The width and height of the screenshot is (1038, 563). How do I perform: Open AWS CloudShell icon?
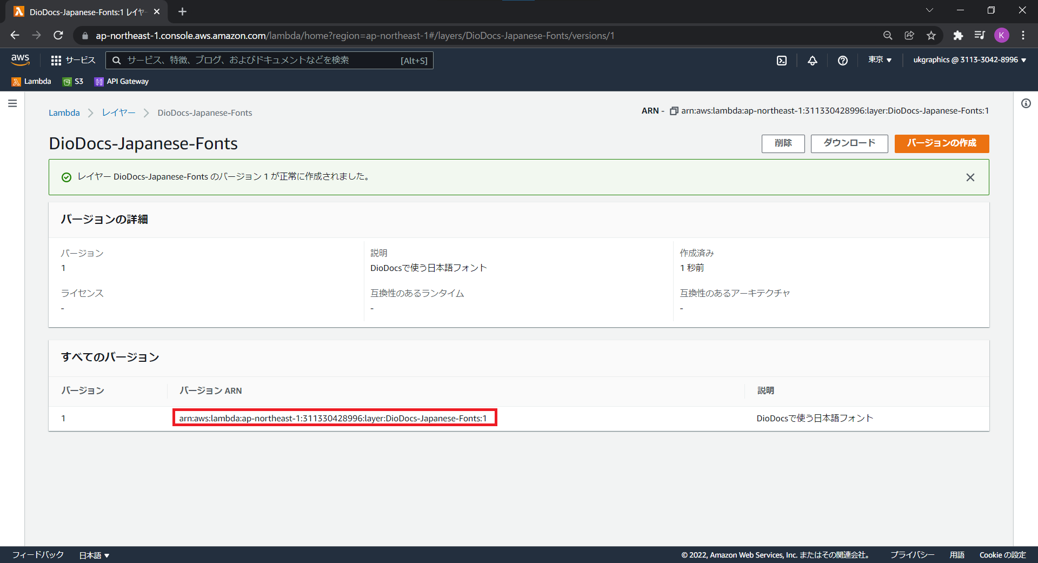point(782,60)
